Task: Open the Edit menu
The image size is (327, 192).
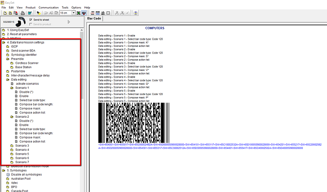Action: (x=11, y=8)
